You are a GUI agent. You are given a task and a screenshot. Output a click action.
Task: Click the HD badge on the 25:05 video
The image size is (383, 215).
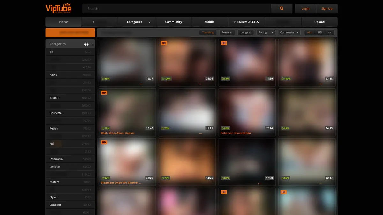click(164, 43)
